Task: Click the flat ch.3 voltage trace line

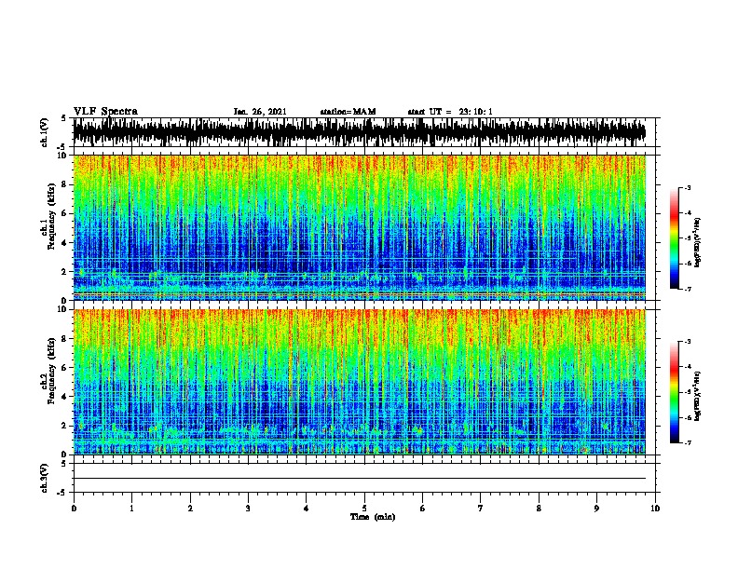Action: point(360,479)
